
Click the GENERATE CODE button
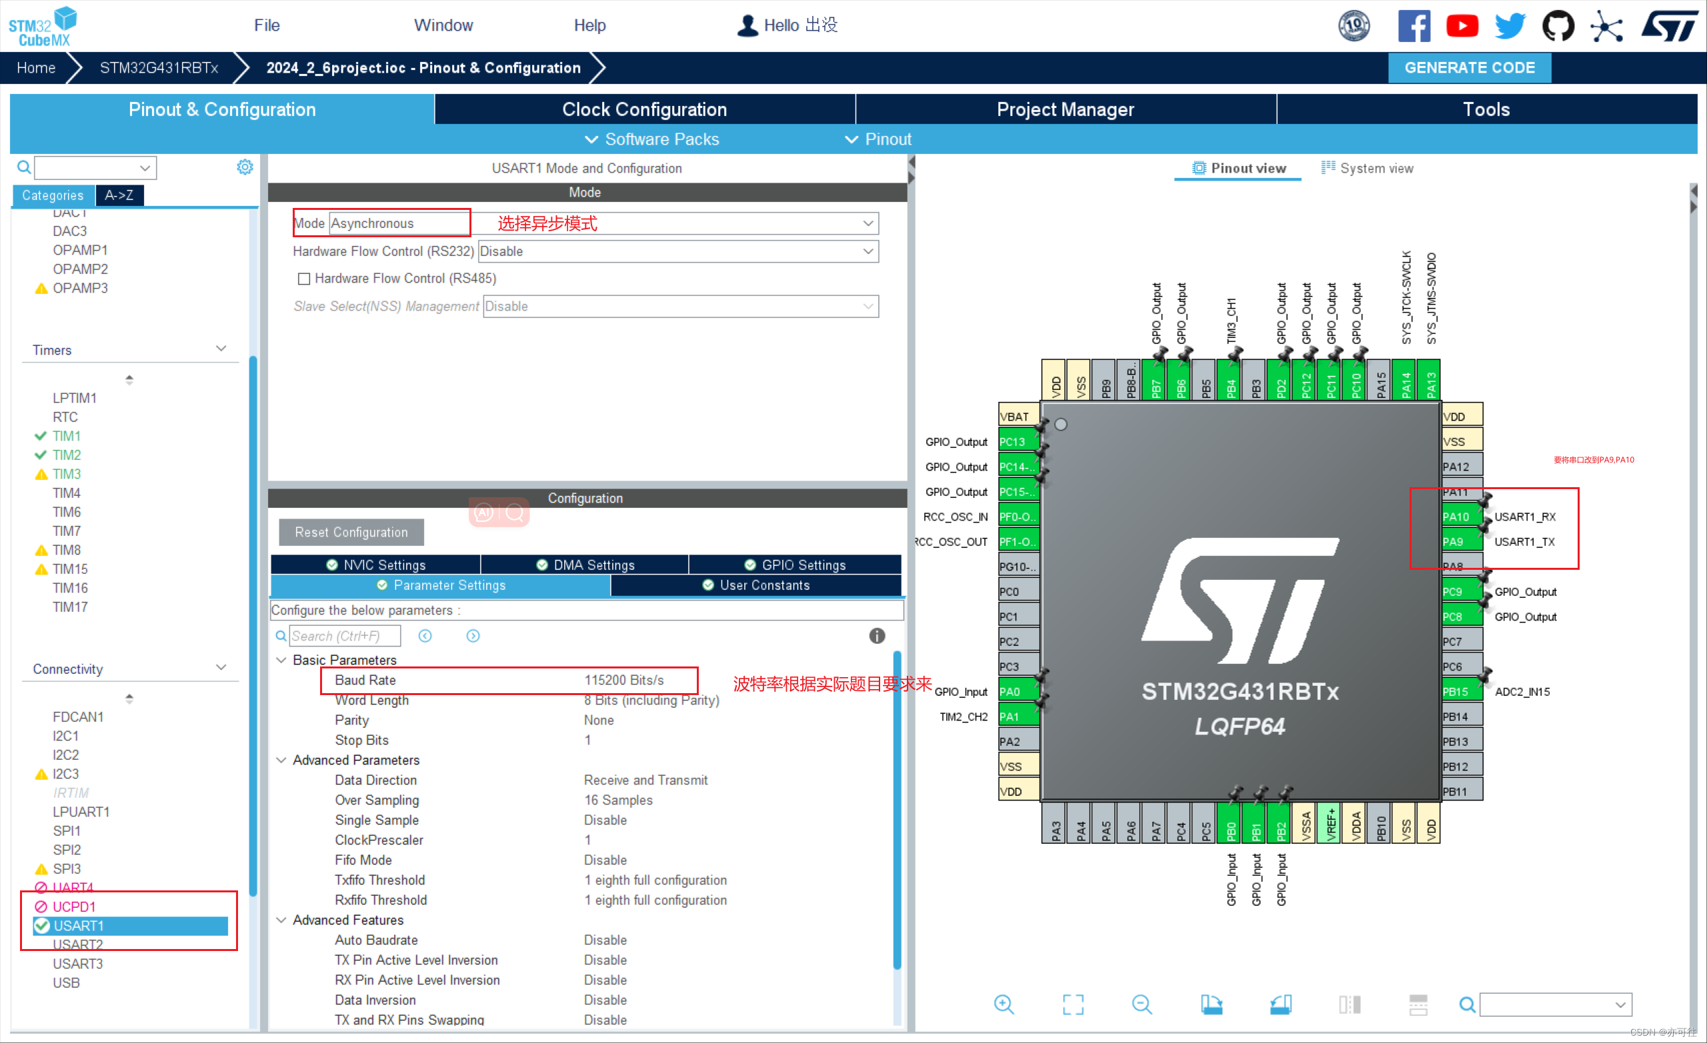click(x=1470, y=68)
